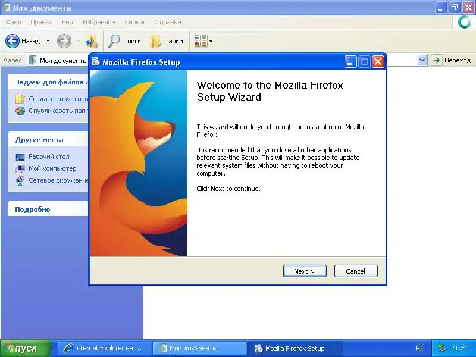The width and height of the screenshot is (476, 357).
Task: Open the Сервис menu
Action: pos(135,22)
